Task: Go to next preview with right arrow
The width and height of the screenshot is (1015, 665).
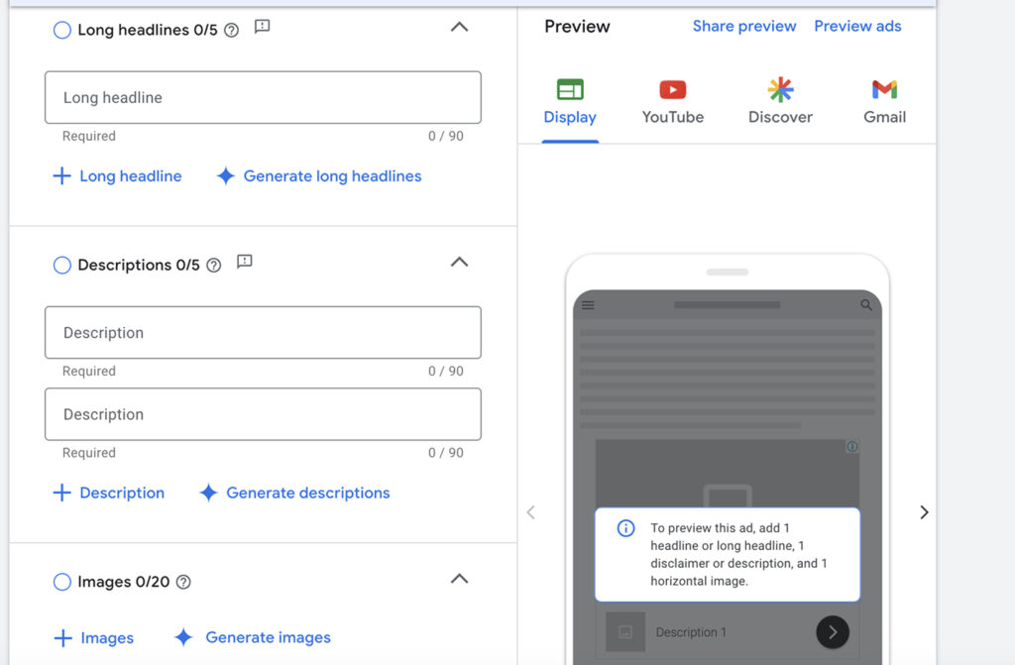Action: 924,512
